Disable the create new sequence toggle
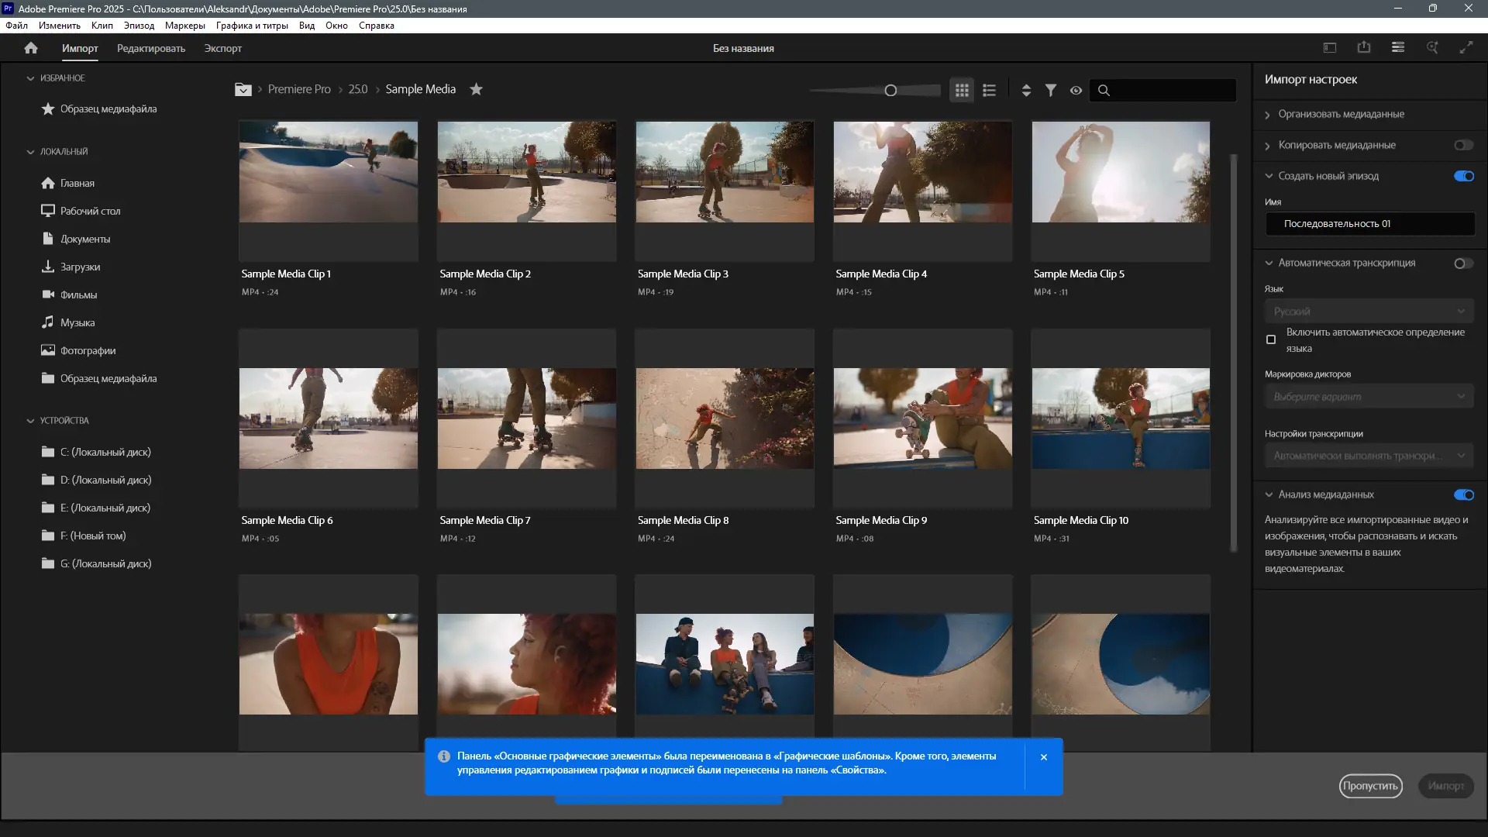Screen dimensions: 1488x837 click(1463, 176)
